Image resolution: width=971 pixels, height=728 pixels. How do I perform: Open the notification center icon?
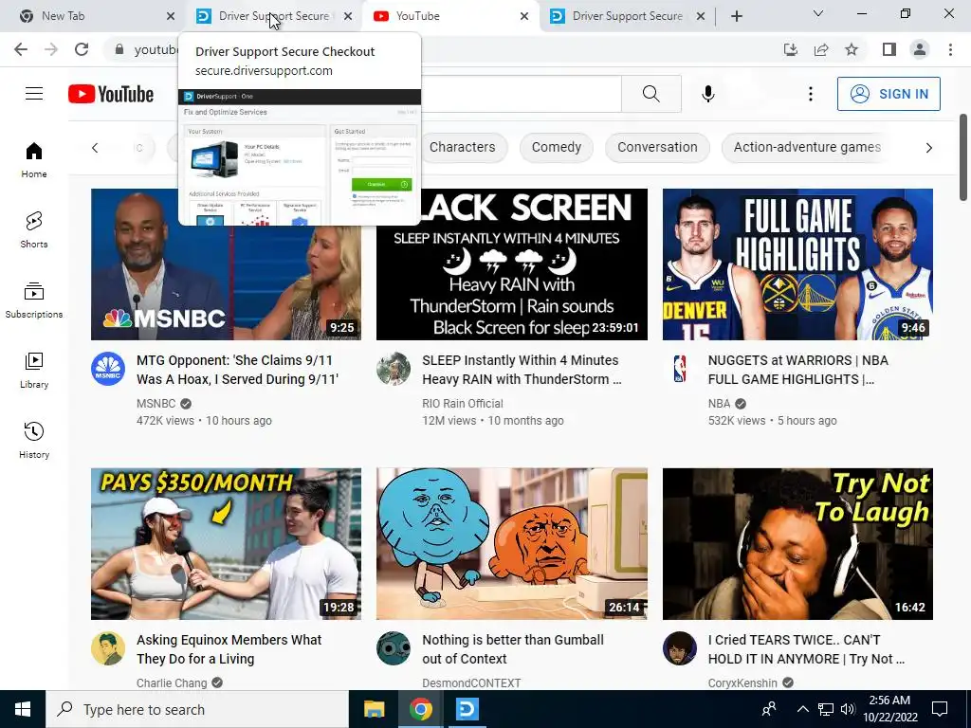940,709
